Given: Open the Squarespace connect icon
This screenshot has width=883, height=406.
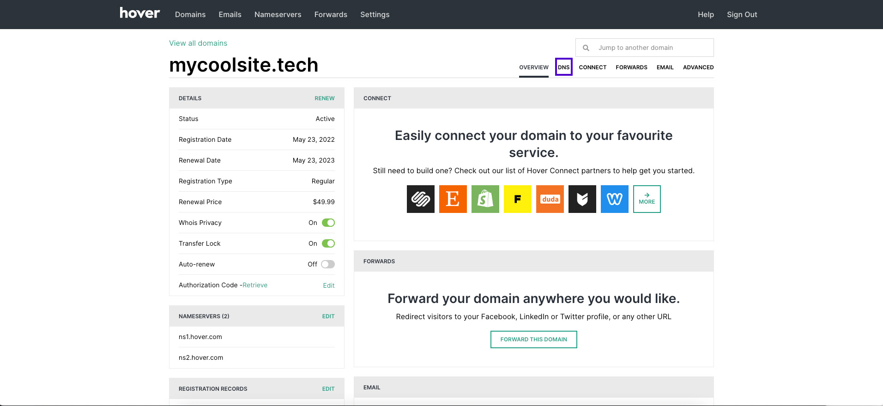Looking at the screenshot, I should tap(420, 199).
